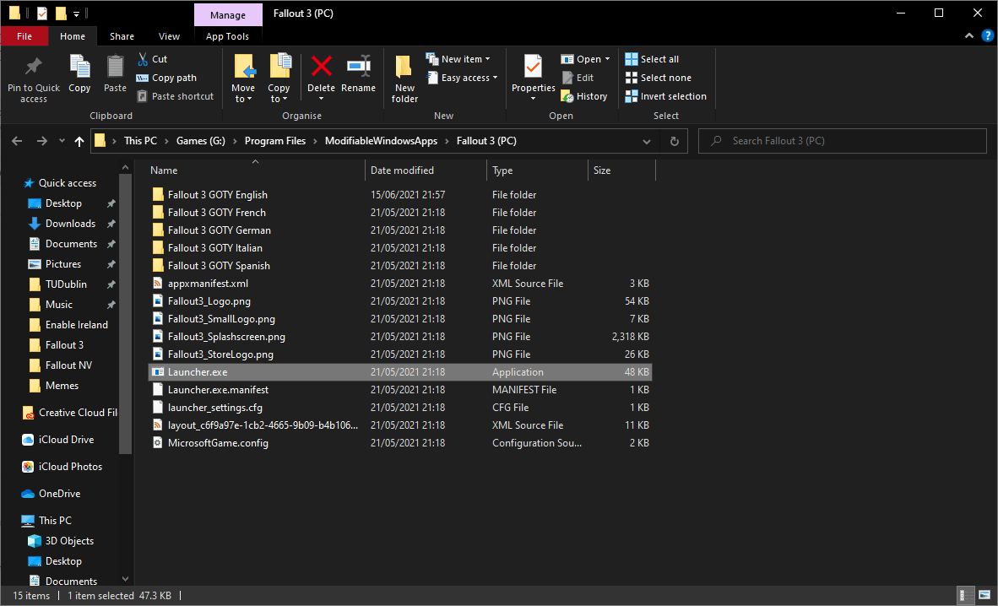Click Invert selection in ribbon
This screenshot has width=998, height=606.
tap(666, 96)
